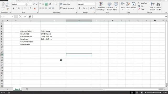
Task: Apply Accounting dollar format
Action: pyautogui.click(x=79, y=8)
